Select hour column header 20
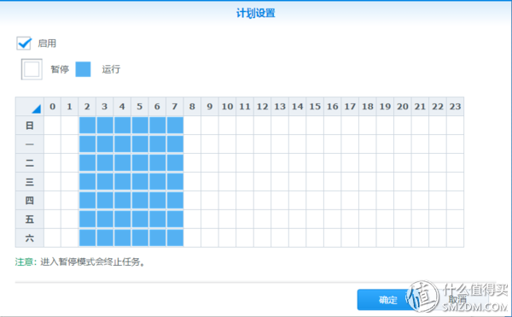Screen dimensions: 512x317 403,107
